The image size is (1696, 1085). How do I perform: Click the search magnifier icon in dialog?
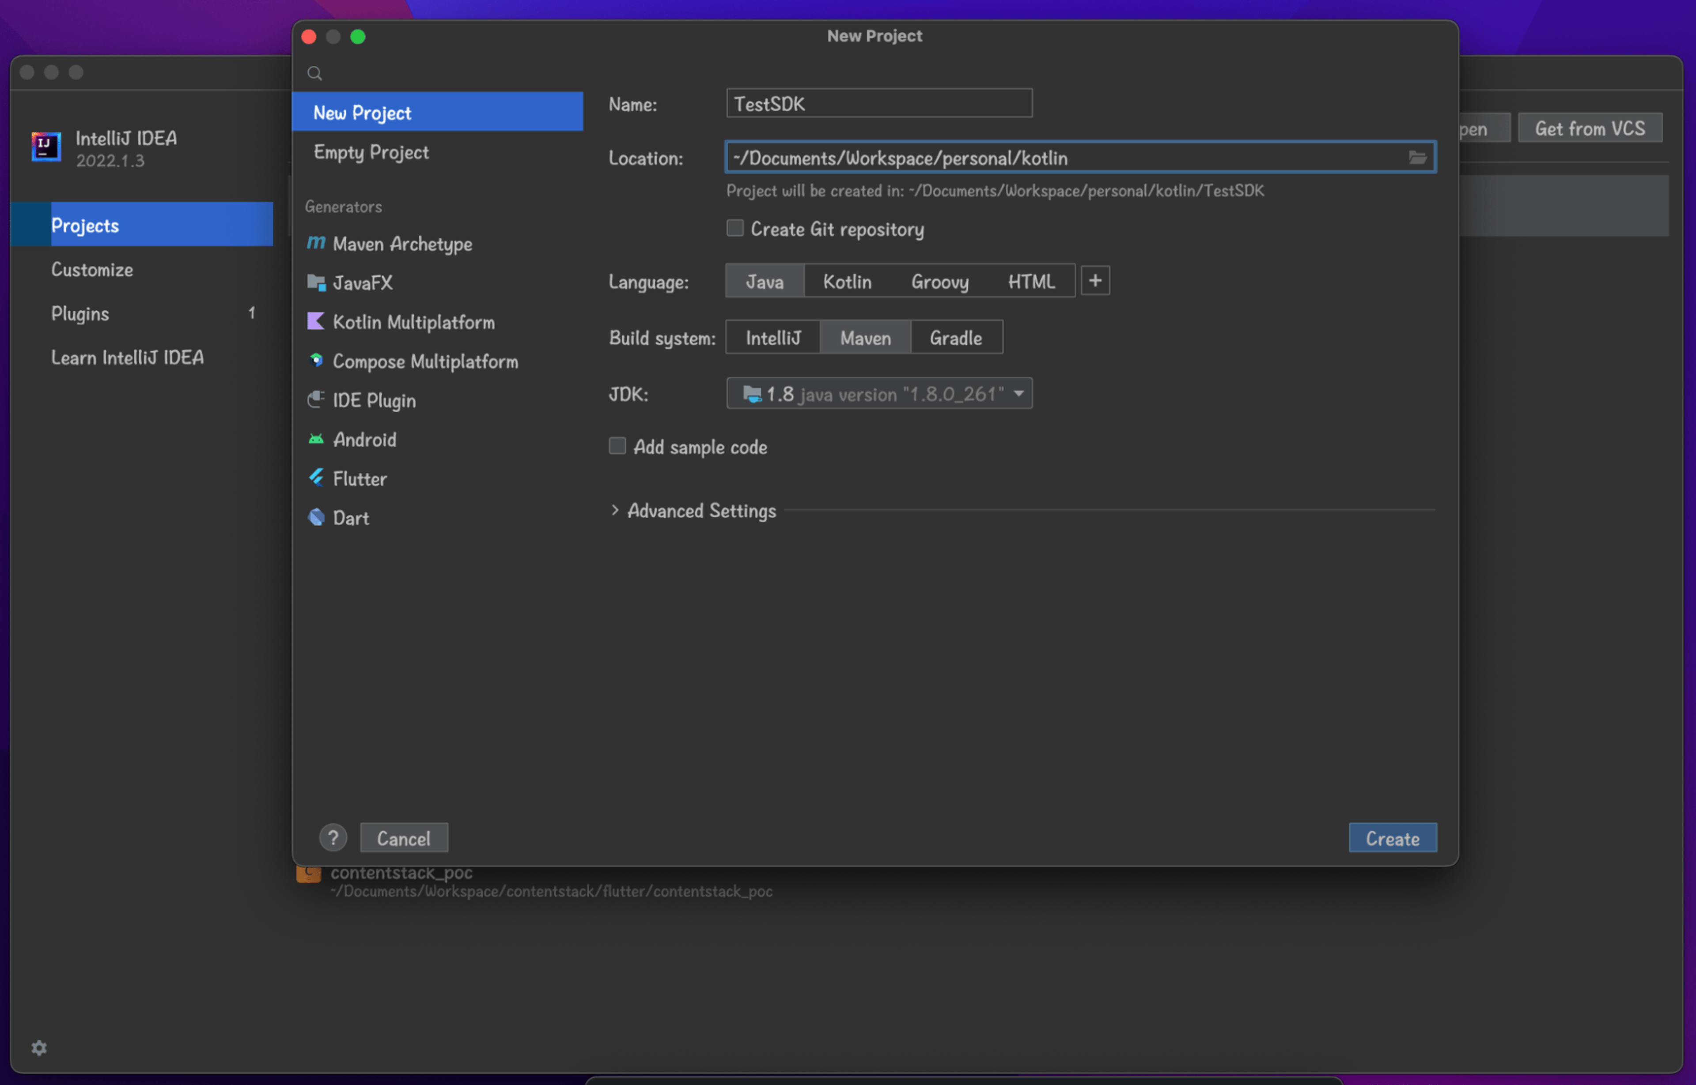314,73
